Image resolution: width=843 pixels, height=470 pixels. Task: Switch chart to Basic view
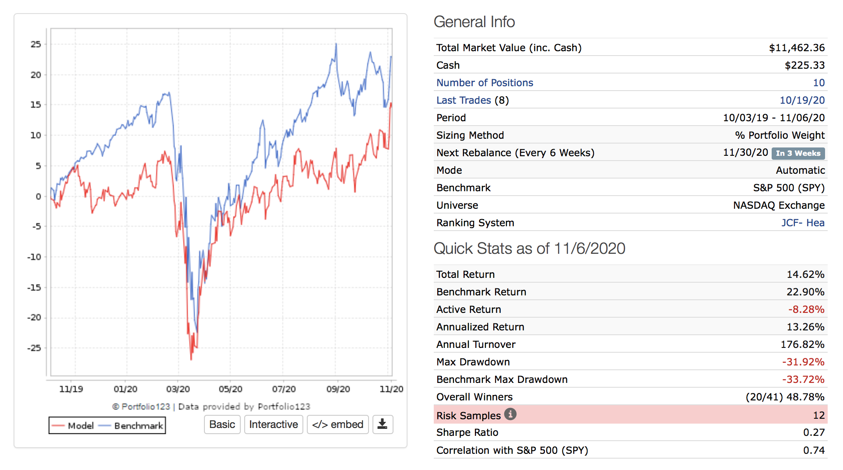[x=222, y=424]
